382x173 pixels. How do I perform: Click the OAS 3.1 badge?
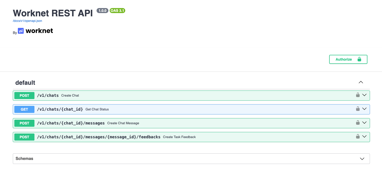(117, 11)
